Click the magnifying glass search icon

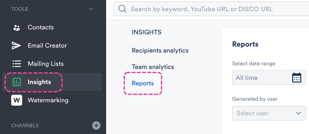[x=122, y=9]
